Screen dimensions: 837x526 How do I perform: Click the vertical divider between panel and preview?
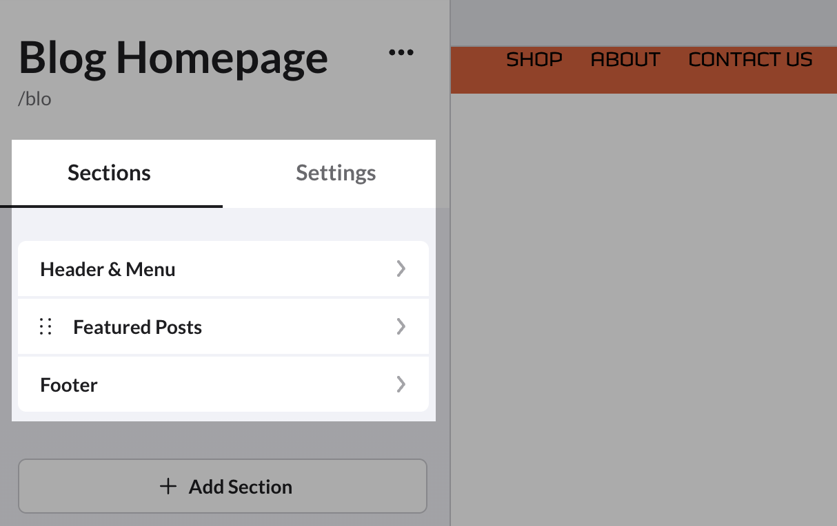pos(450,263)
